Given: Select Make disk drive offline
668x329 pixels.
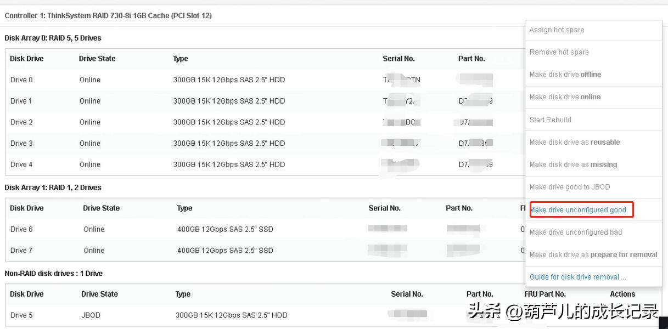Looking at the screenshot, I should tap(565, 75).
